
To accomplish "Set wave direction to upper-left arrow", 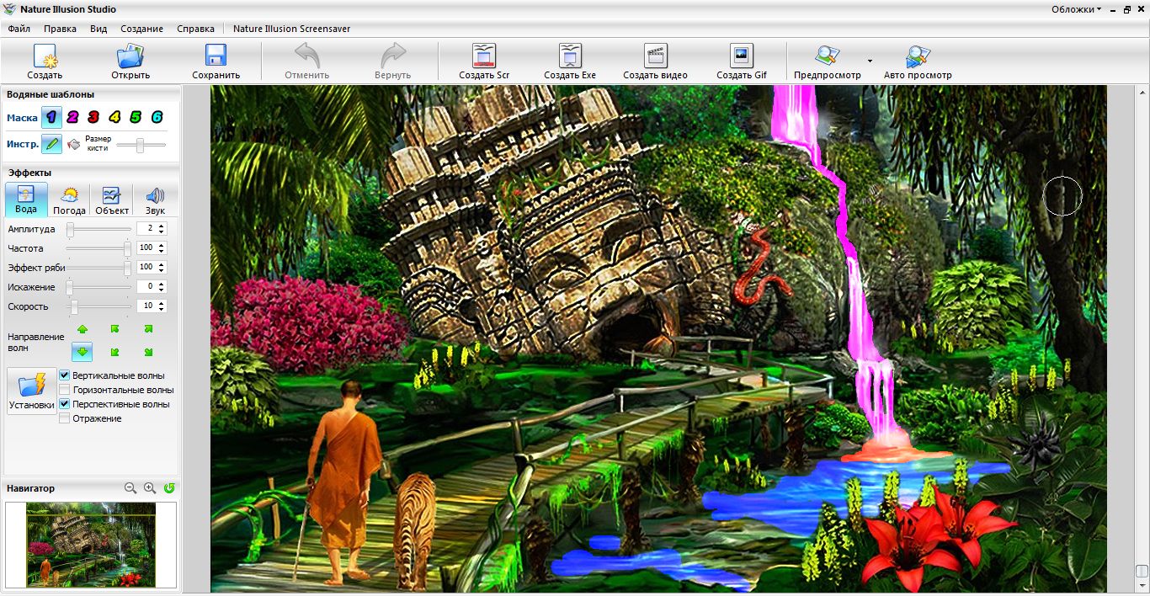I will click(x=115, y=329).
